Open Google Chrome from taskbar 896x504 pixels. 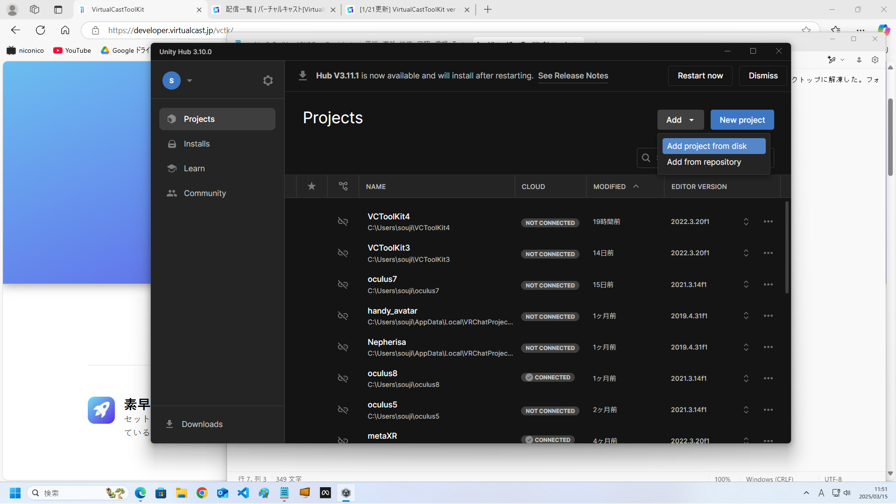point(202,493)
